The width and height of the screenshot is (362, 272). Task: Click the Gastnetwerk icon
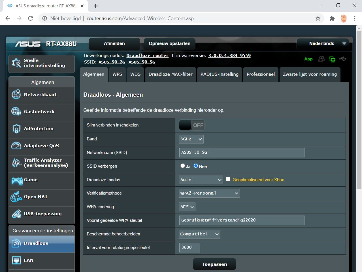tap(16, 111)
